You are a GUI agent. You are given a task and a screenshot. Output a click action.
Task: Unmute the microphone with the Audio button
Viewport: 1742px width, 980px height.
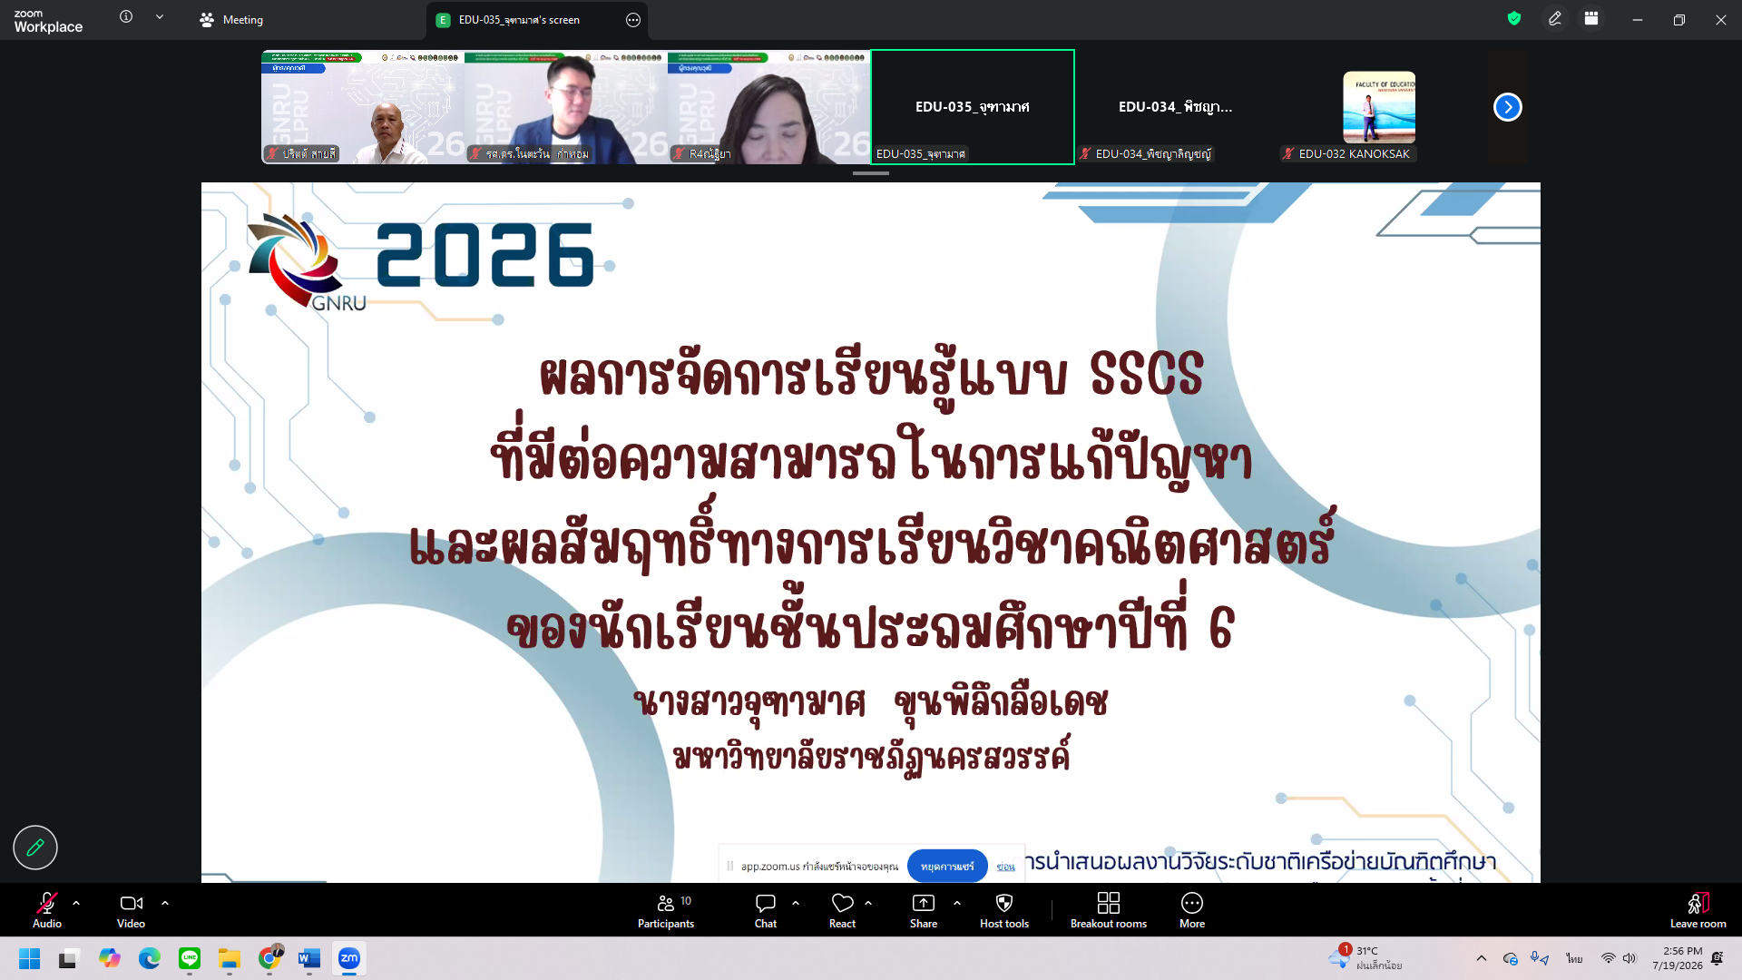coord(47,910)
